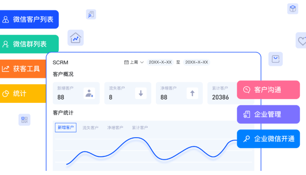The image size is (306, 175).
Task: Open the 微信群列表 button
Action: click(x=29, y=44)
